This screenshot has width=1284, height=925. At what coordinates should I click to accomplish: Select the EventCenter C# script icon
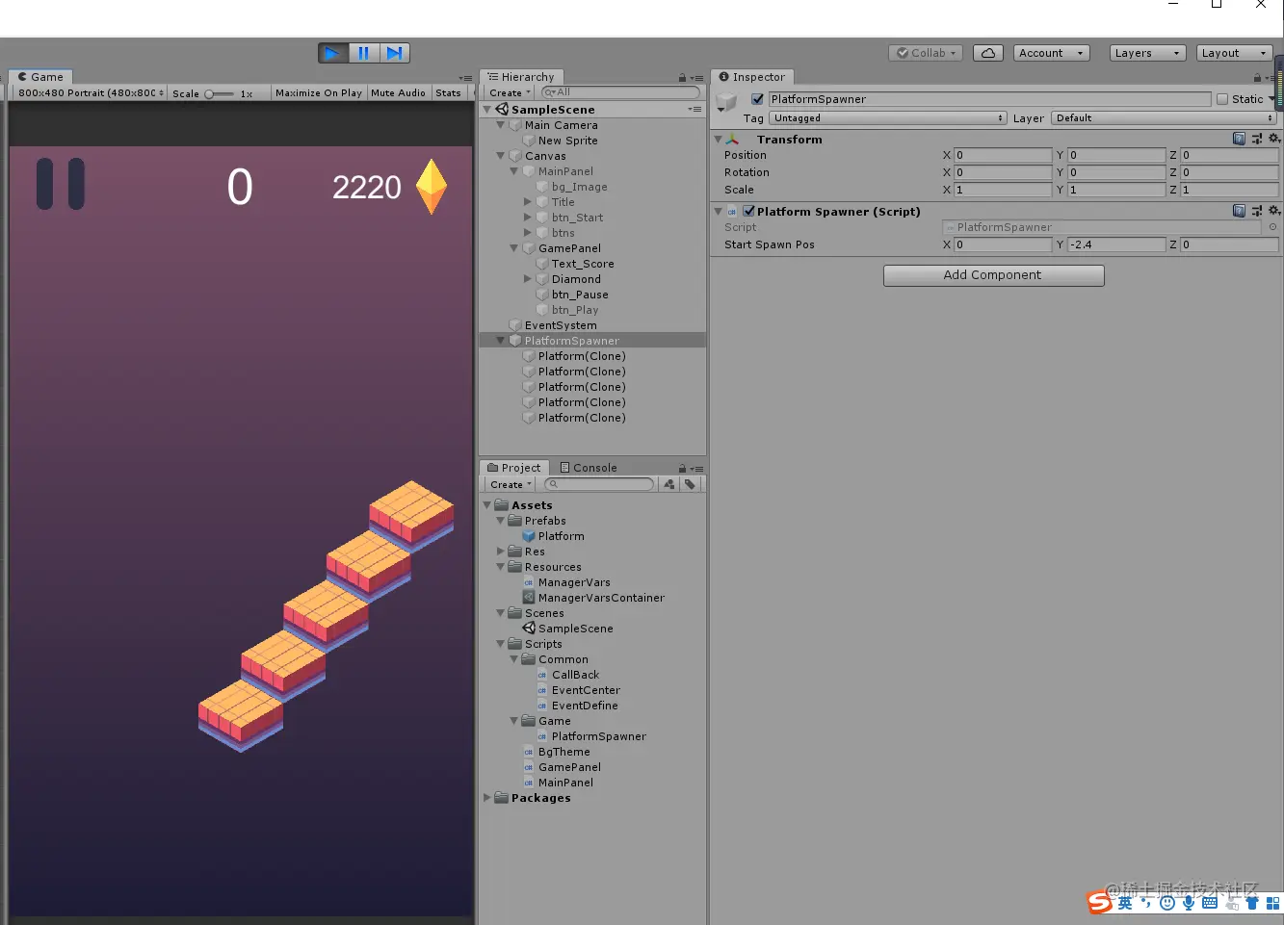pyautogui.click(x=542, y=690)
